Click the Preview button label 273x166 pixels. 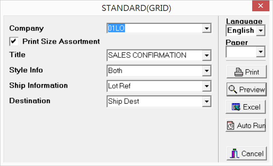coord(252,90)
